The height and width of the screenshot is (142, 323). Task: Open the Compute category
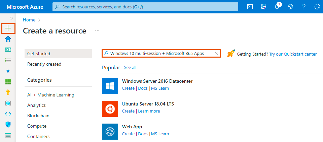tap(37, 126)
